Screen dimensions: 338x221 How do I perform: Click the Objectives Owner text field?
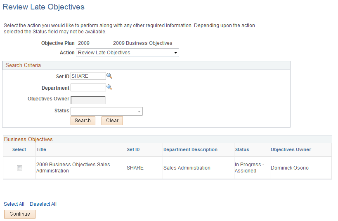[x=88, y=100]
